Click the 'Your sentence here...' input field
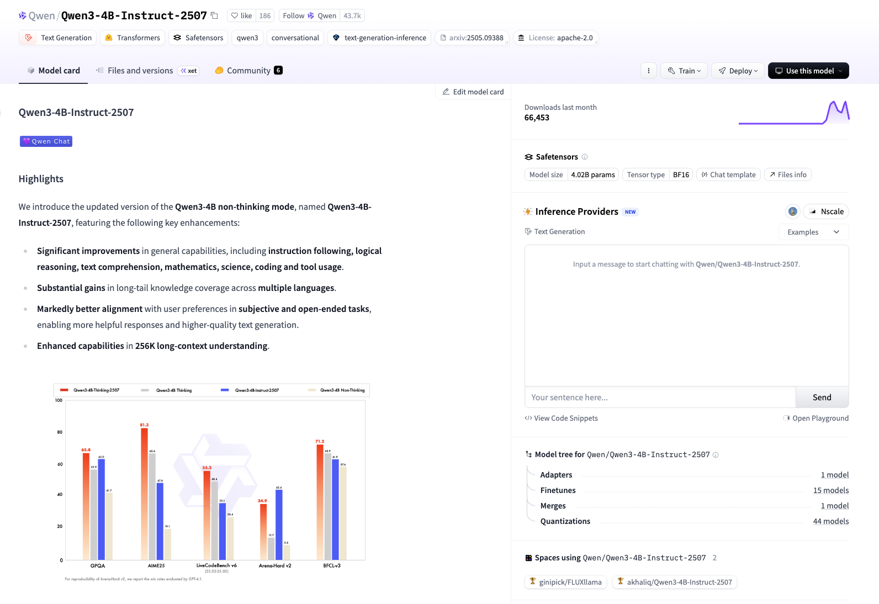The height and width of the screenshot is (604, 879). tap(660, 398)
